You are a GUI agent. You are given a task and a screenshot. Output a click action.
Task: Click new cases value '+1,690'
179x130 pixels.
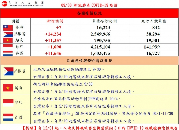point(54,47)
